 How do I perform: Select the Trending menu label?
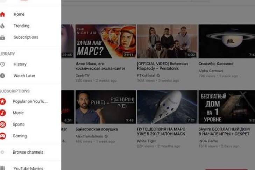click(21, 26)
